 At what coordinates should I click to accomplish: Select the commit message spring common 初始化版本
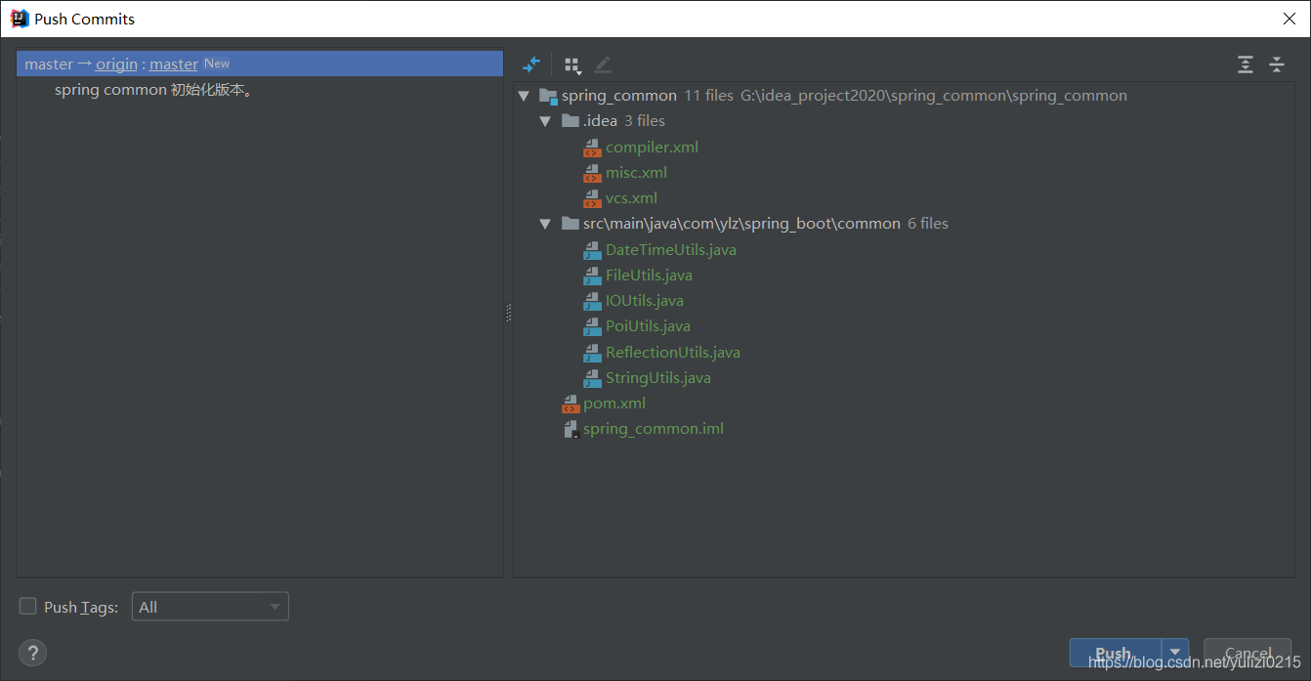pos(153,89)
